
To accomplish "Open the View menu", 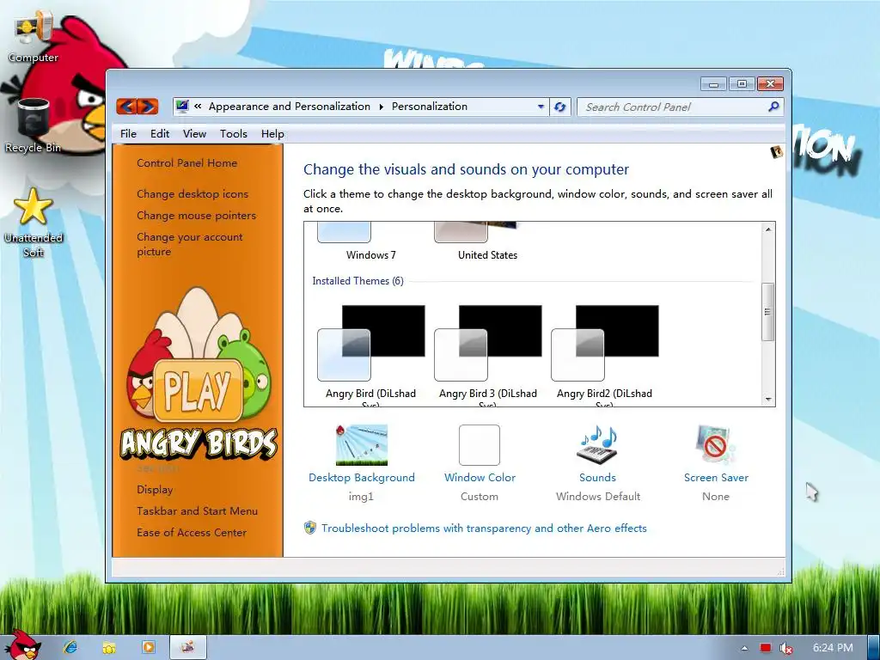I will point(194,133).
